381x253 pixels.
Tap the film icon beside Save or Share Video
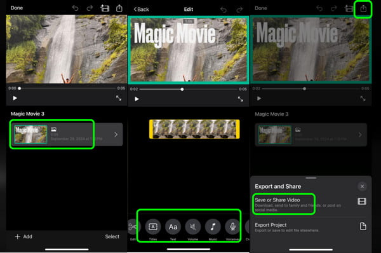(362, 201)
